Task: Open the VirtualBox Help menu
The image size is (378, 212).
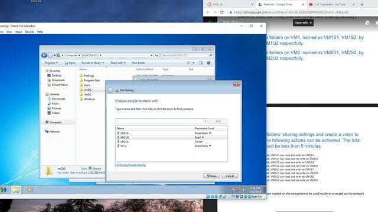Action: pos(40,32)
